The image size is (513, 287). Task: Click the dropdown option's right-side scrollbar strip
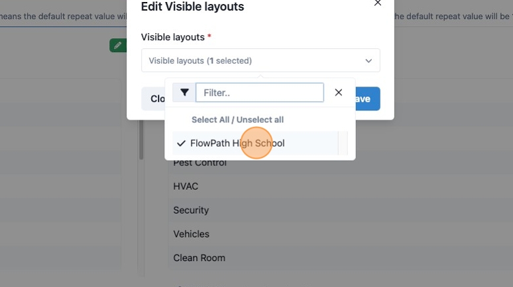343,143
